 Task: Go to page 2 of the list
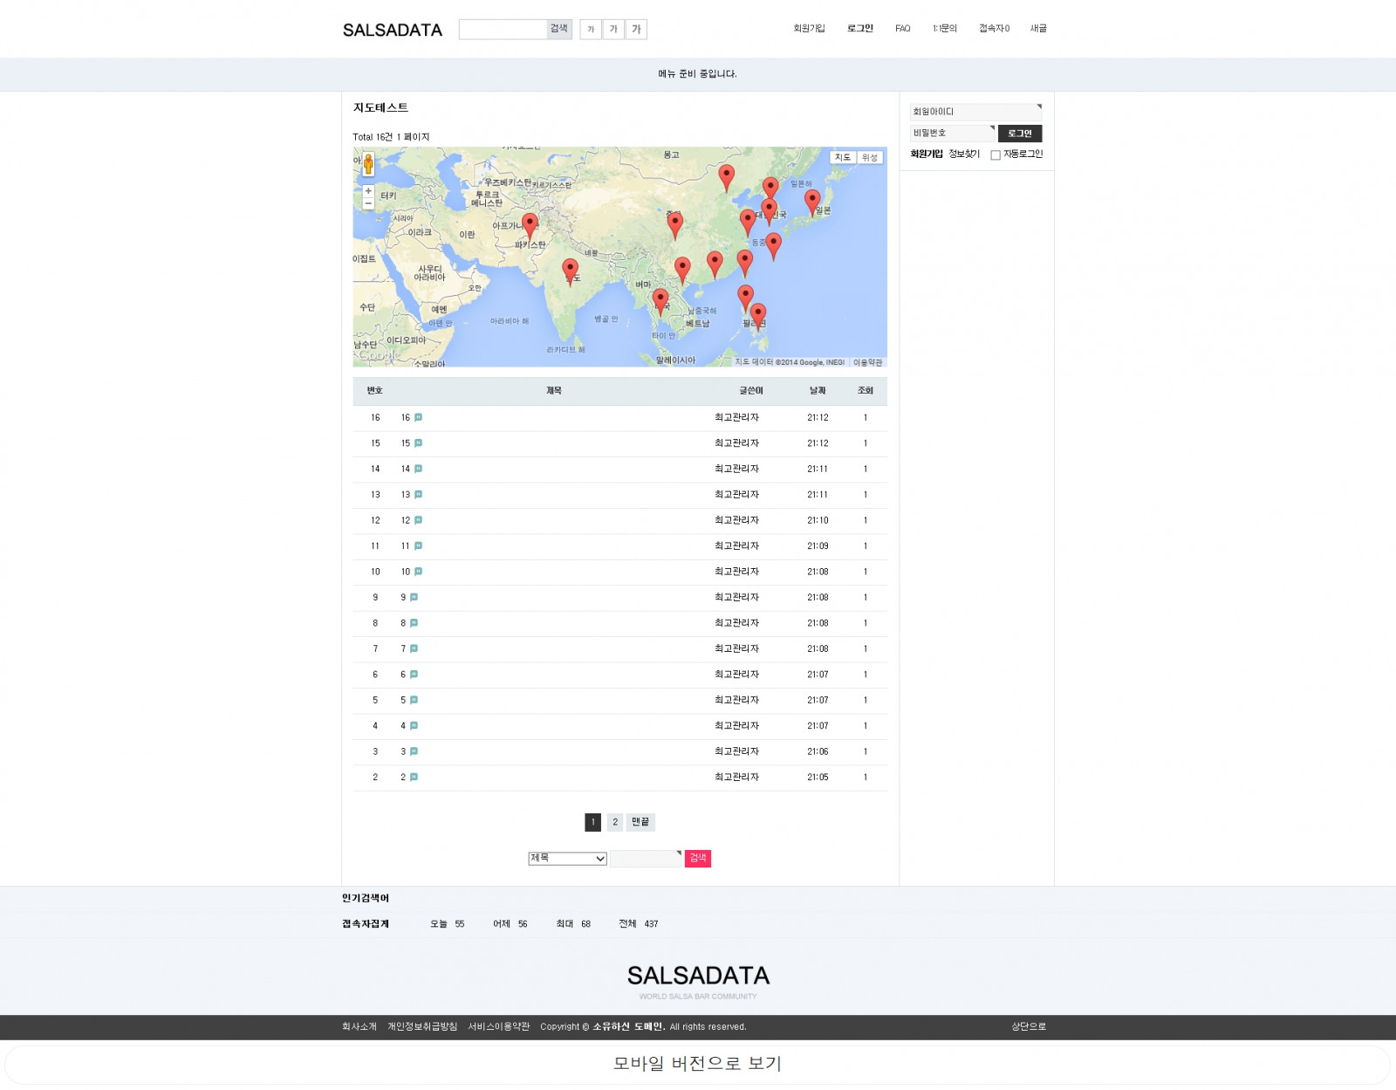point(615,822)
